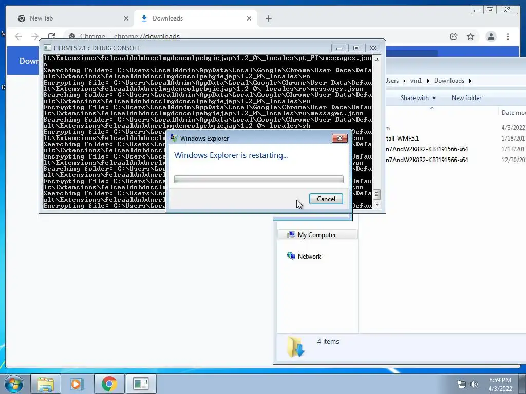The height and width of the screenshot is (394, 526).
Task: Expand arrow after vm1 breadcrumb
Action: [x=428, y=81]
